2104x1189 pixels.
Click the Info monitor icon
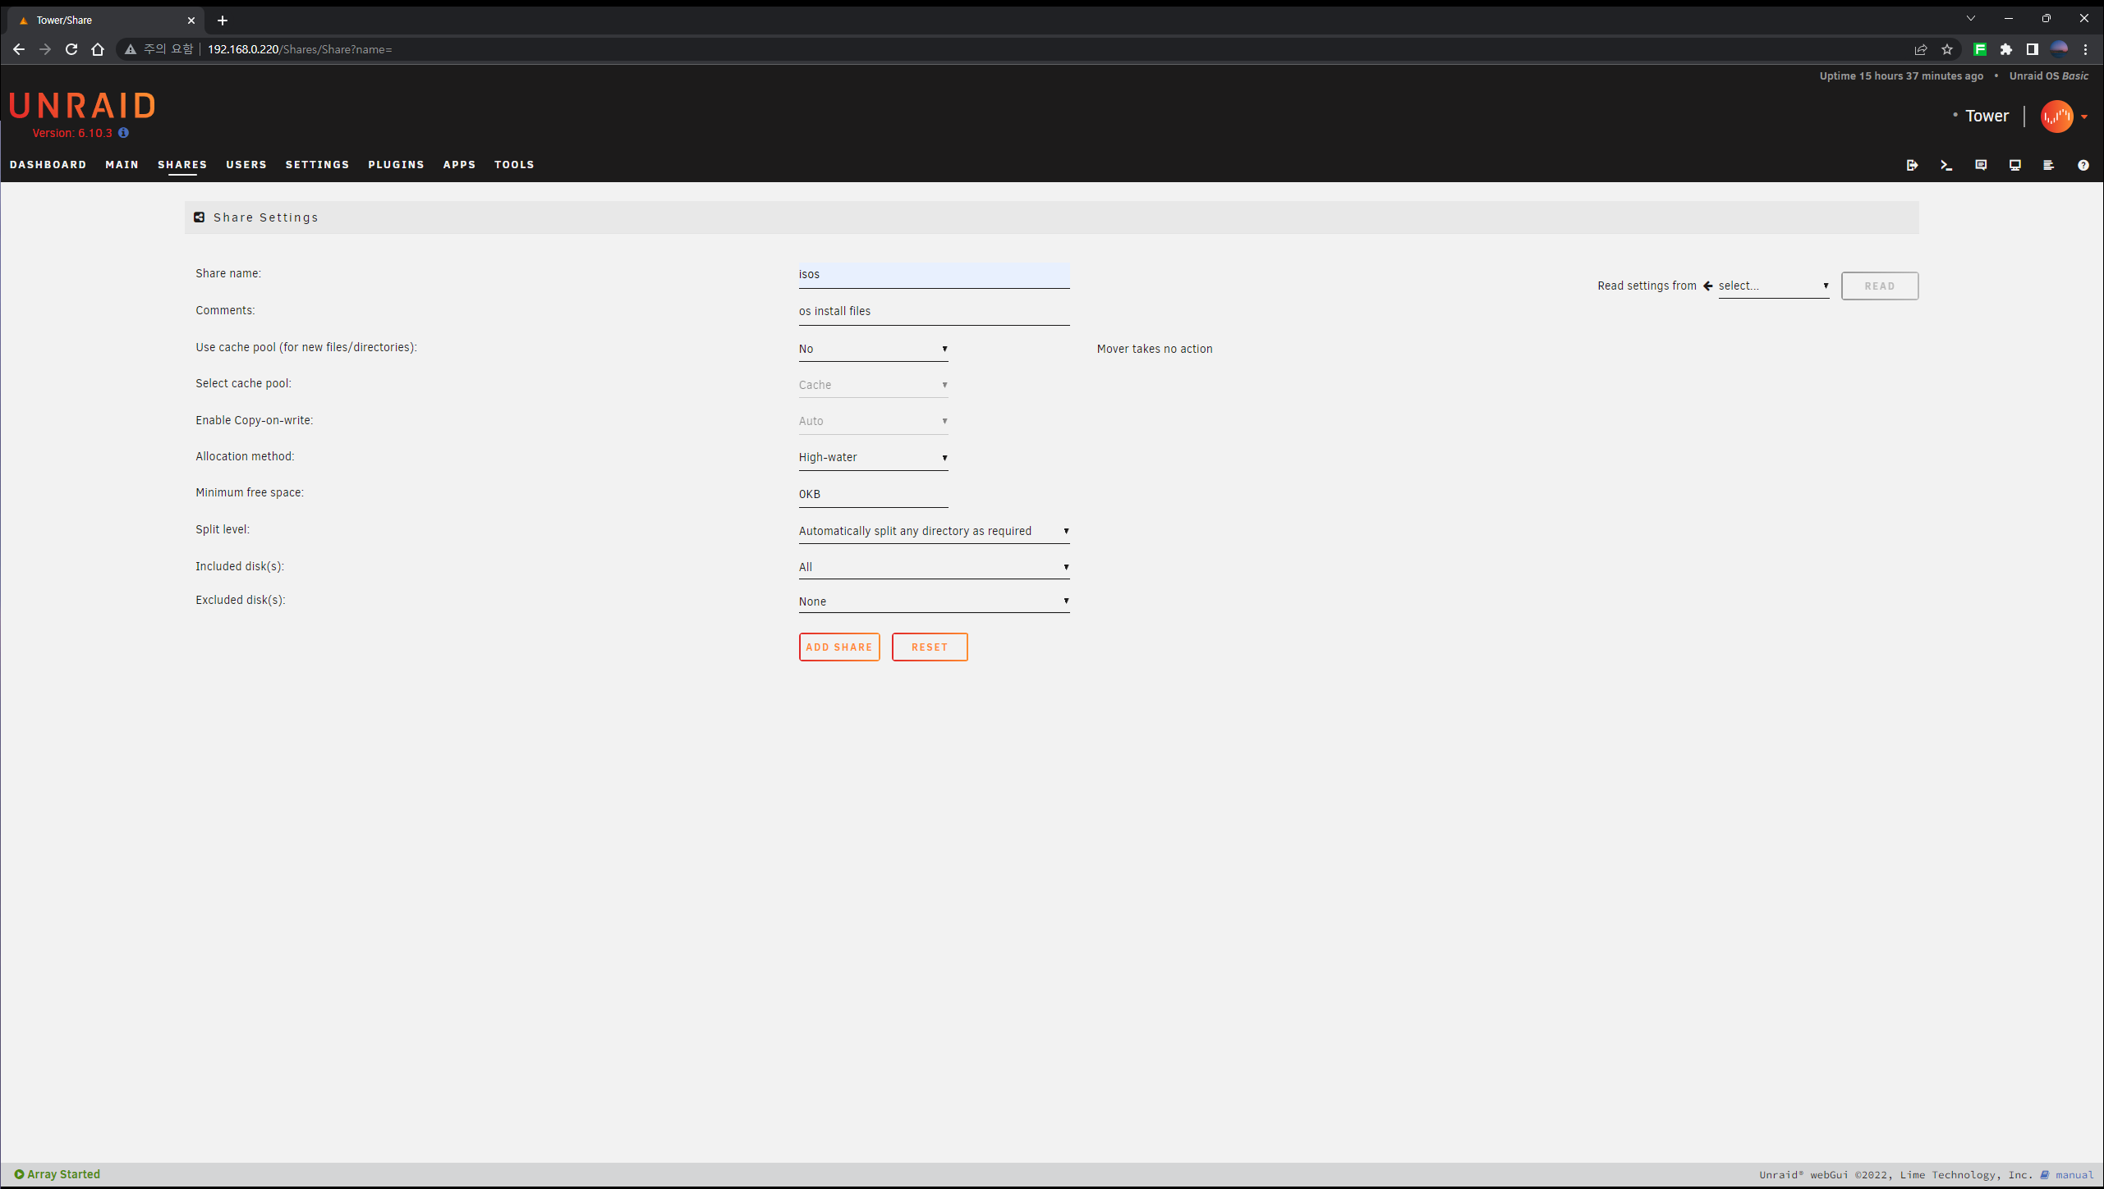point(2014,165)
